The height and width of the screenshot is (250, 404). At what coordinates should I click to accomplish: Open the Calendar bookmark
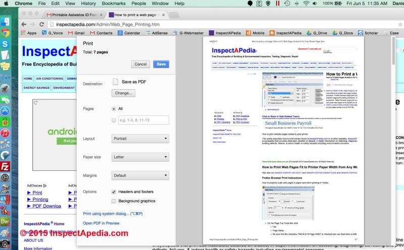129,33
